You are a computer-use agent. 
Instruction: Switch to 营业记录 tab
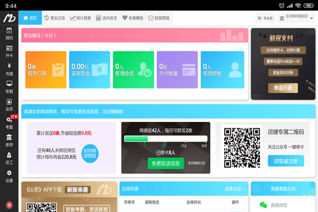click(x=55, y=18)
